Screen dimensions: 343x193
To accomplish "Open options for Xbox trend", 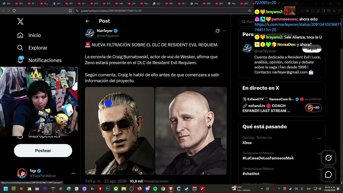I will [319, 139].
